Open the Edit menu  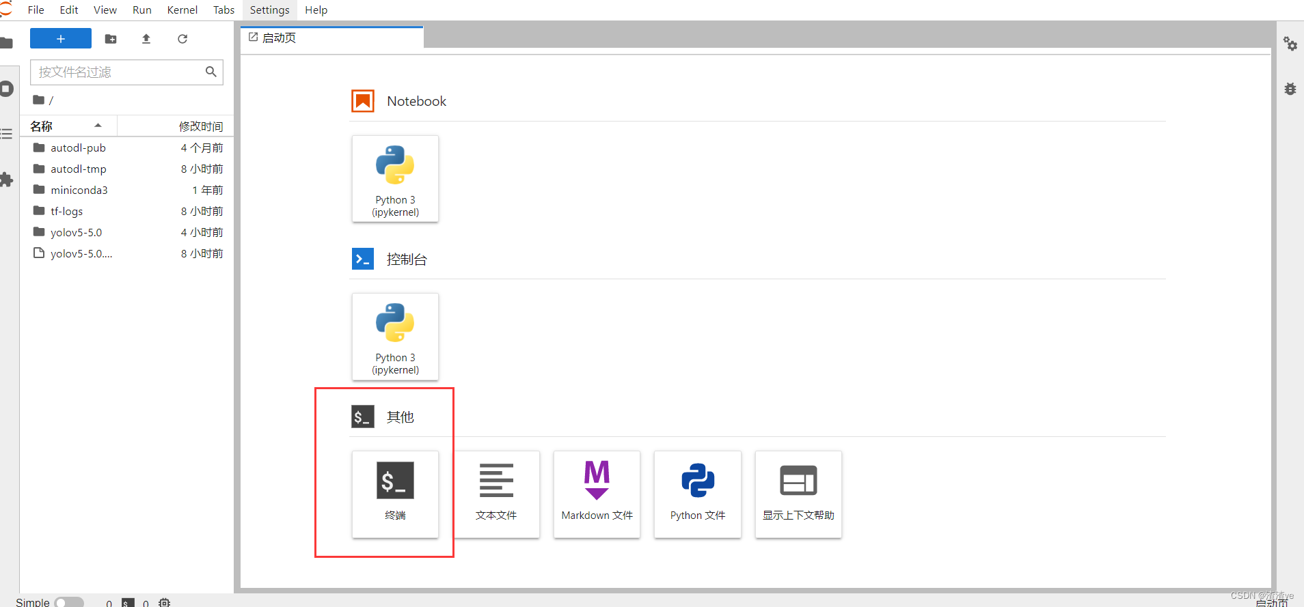(69, 10)
